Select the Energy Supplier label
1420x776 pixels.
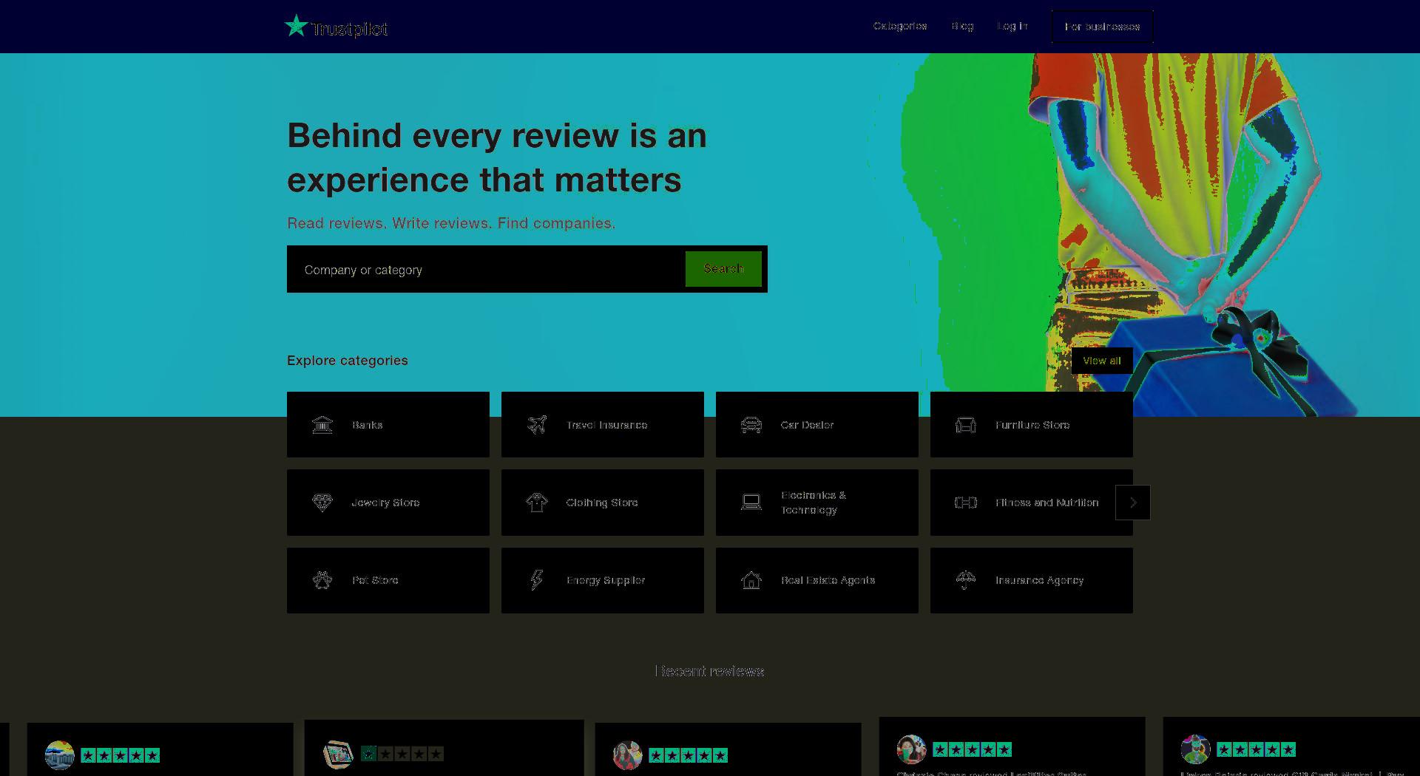(606, 580)
